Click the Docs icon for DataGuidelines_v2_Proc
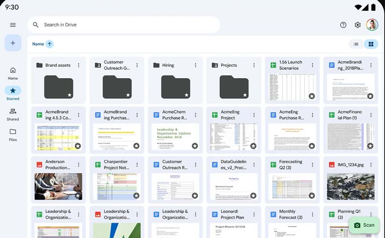The width and height of the screenshot is (385, 238). point(215,165)
